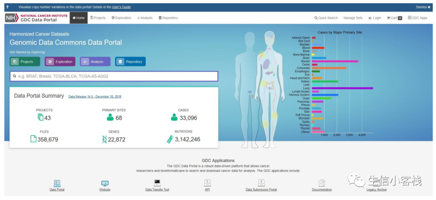Click the blue Repository button

[130, 62]
